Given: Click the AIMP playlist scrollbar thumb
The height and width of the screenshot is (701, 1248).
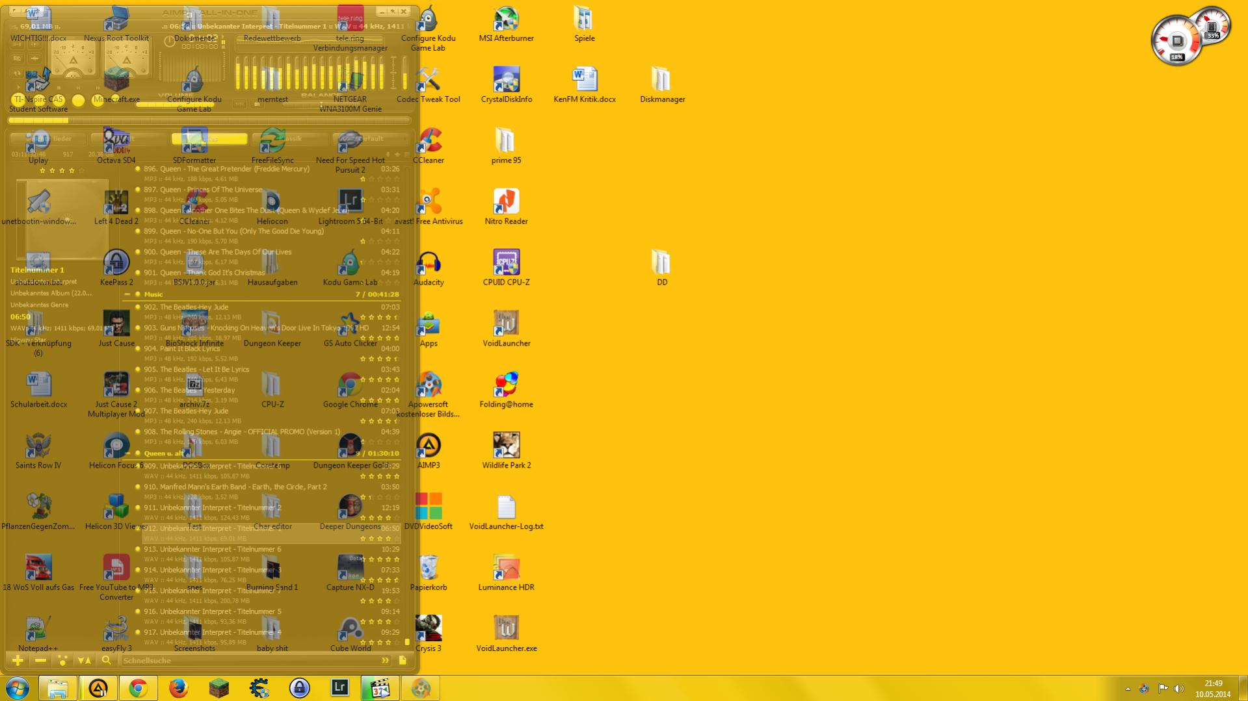Looking at the screenshot, I should (x=407, y=642).
